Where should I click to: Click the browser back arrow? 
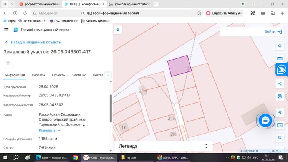point(5,13)
